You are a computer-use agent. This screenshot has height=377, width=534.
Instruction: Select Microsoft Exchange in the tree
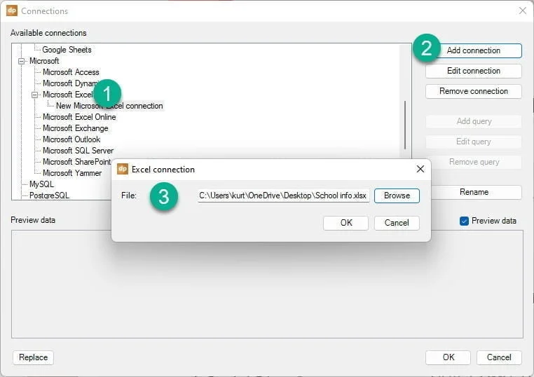coord(76,128)
